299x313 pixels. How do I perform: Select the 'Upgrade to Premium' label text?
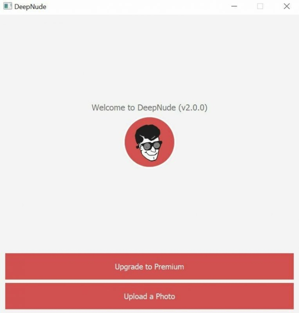coord(149,267)
